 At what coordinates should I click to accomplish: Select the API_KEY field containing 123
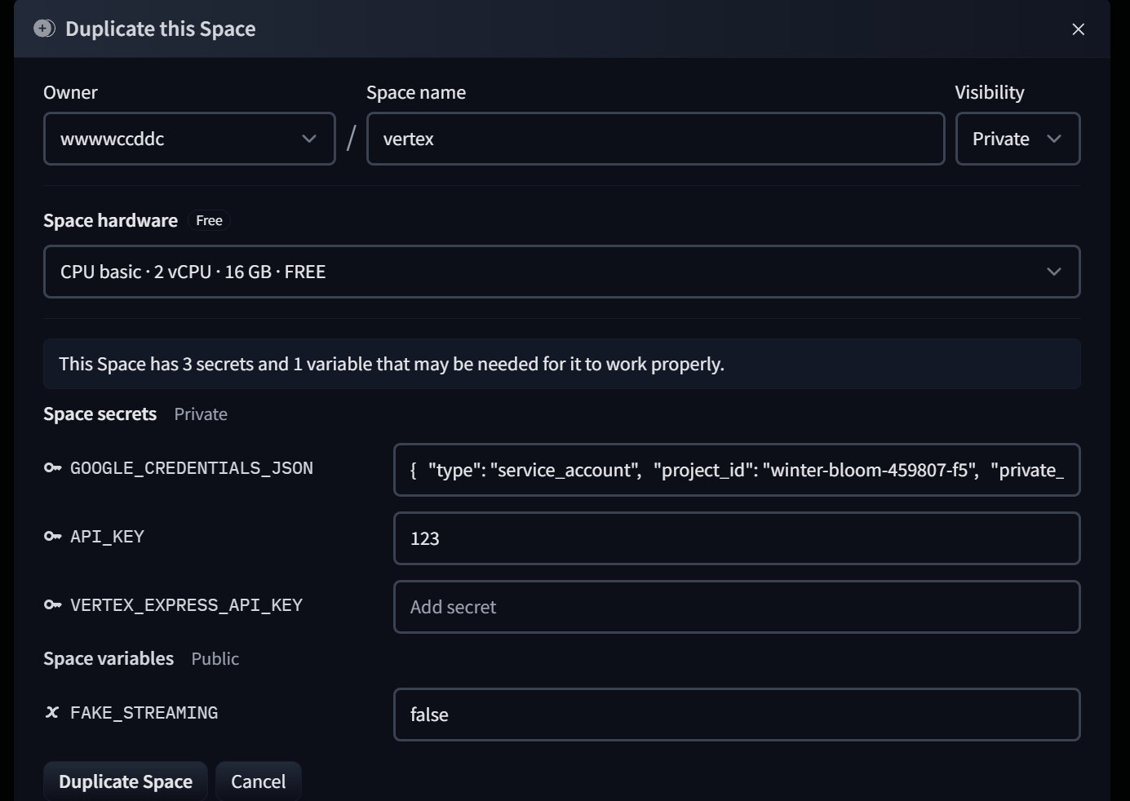[x=736, y=538]
